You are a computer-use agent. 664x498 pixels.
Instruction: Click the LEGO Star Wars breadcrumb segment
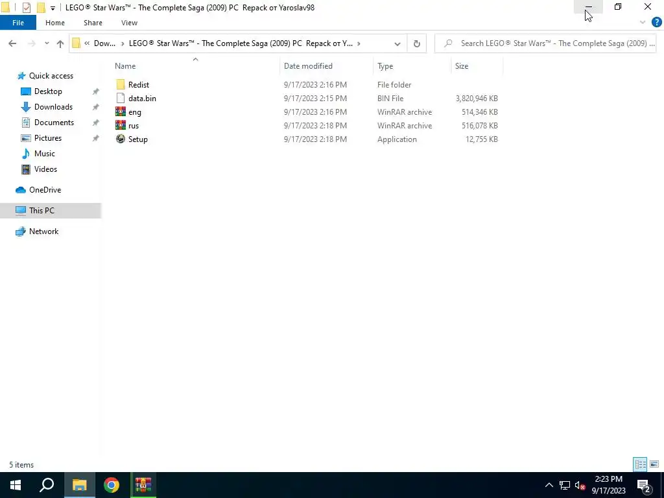coord(241,43)
